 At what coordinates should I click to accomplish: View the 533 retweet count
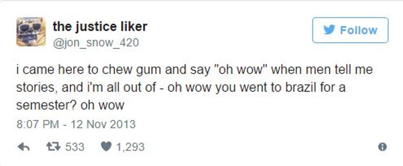(x=75, y=146)
